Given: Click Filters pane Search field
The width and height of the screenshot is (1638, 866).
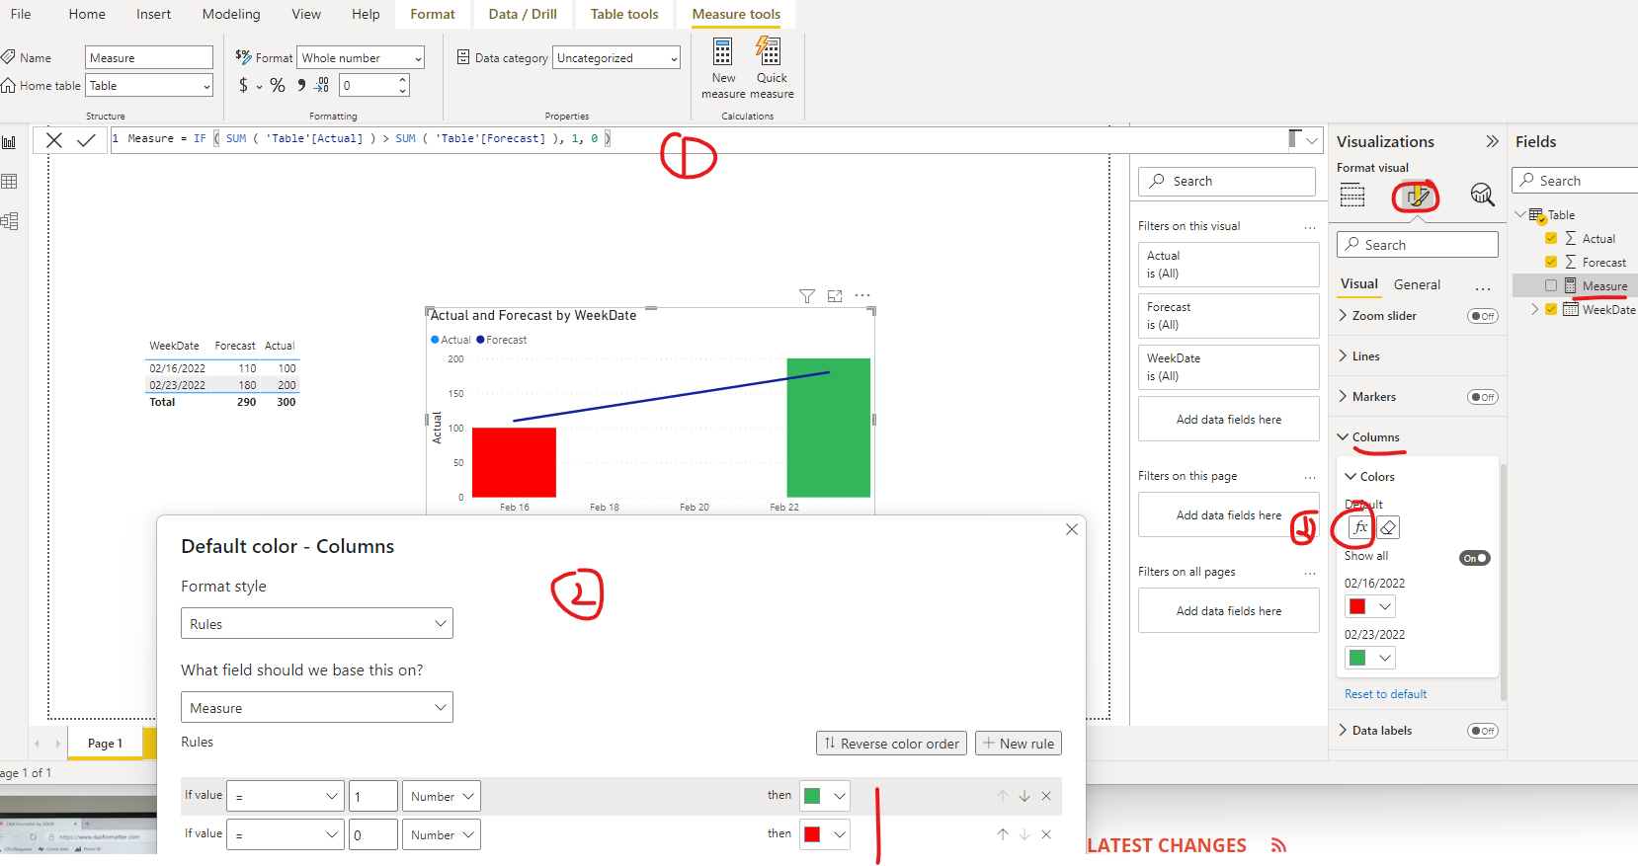Looking at the screenshot, I should (1227, 182).
